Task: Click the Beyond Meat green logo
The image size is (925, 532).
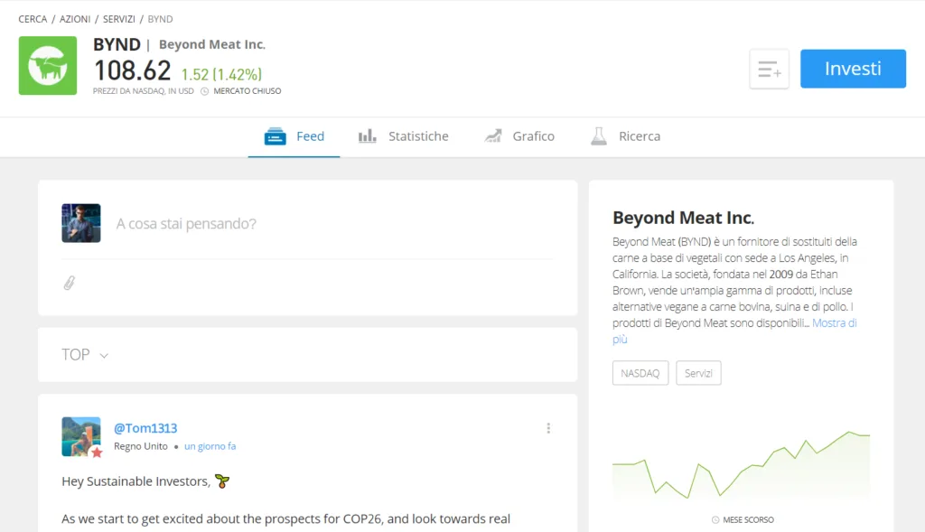Action: pos(48,65)
